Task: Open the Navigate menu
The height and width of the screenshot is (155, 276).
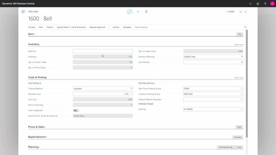Action: tap(127, 27)
